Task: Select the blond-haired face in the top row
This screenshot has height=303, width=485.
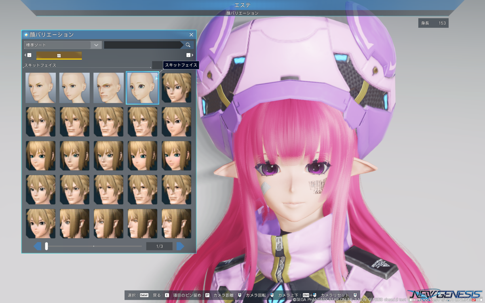Action: point(177,88)
